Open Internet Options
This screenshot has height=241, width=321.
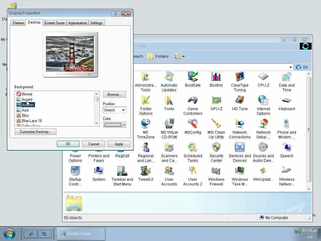[263, 105]
